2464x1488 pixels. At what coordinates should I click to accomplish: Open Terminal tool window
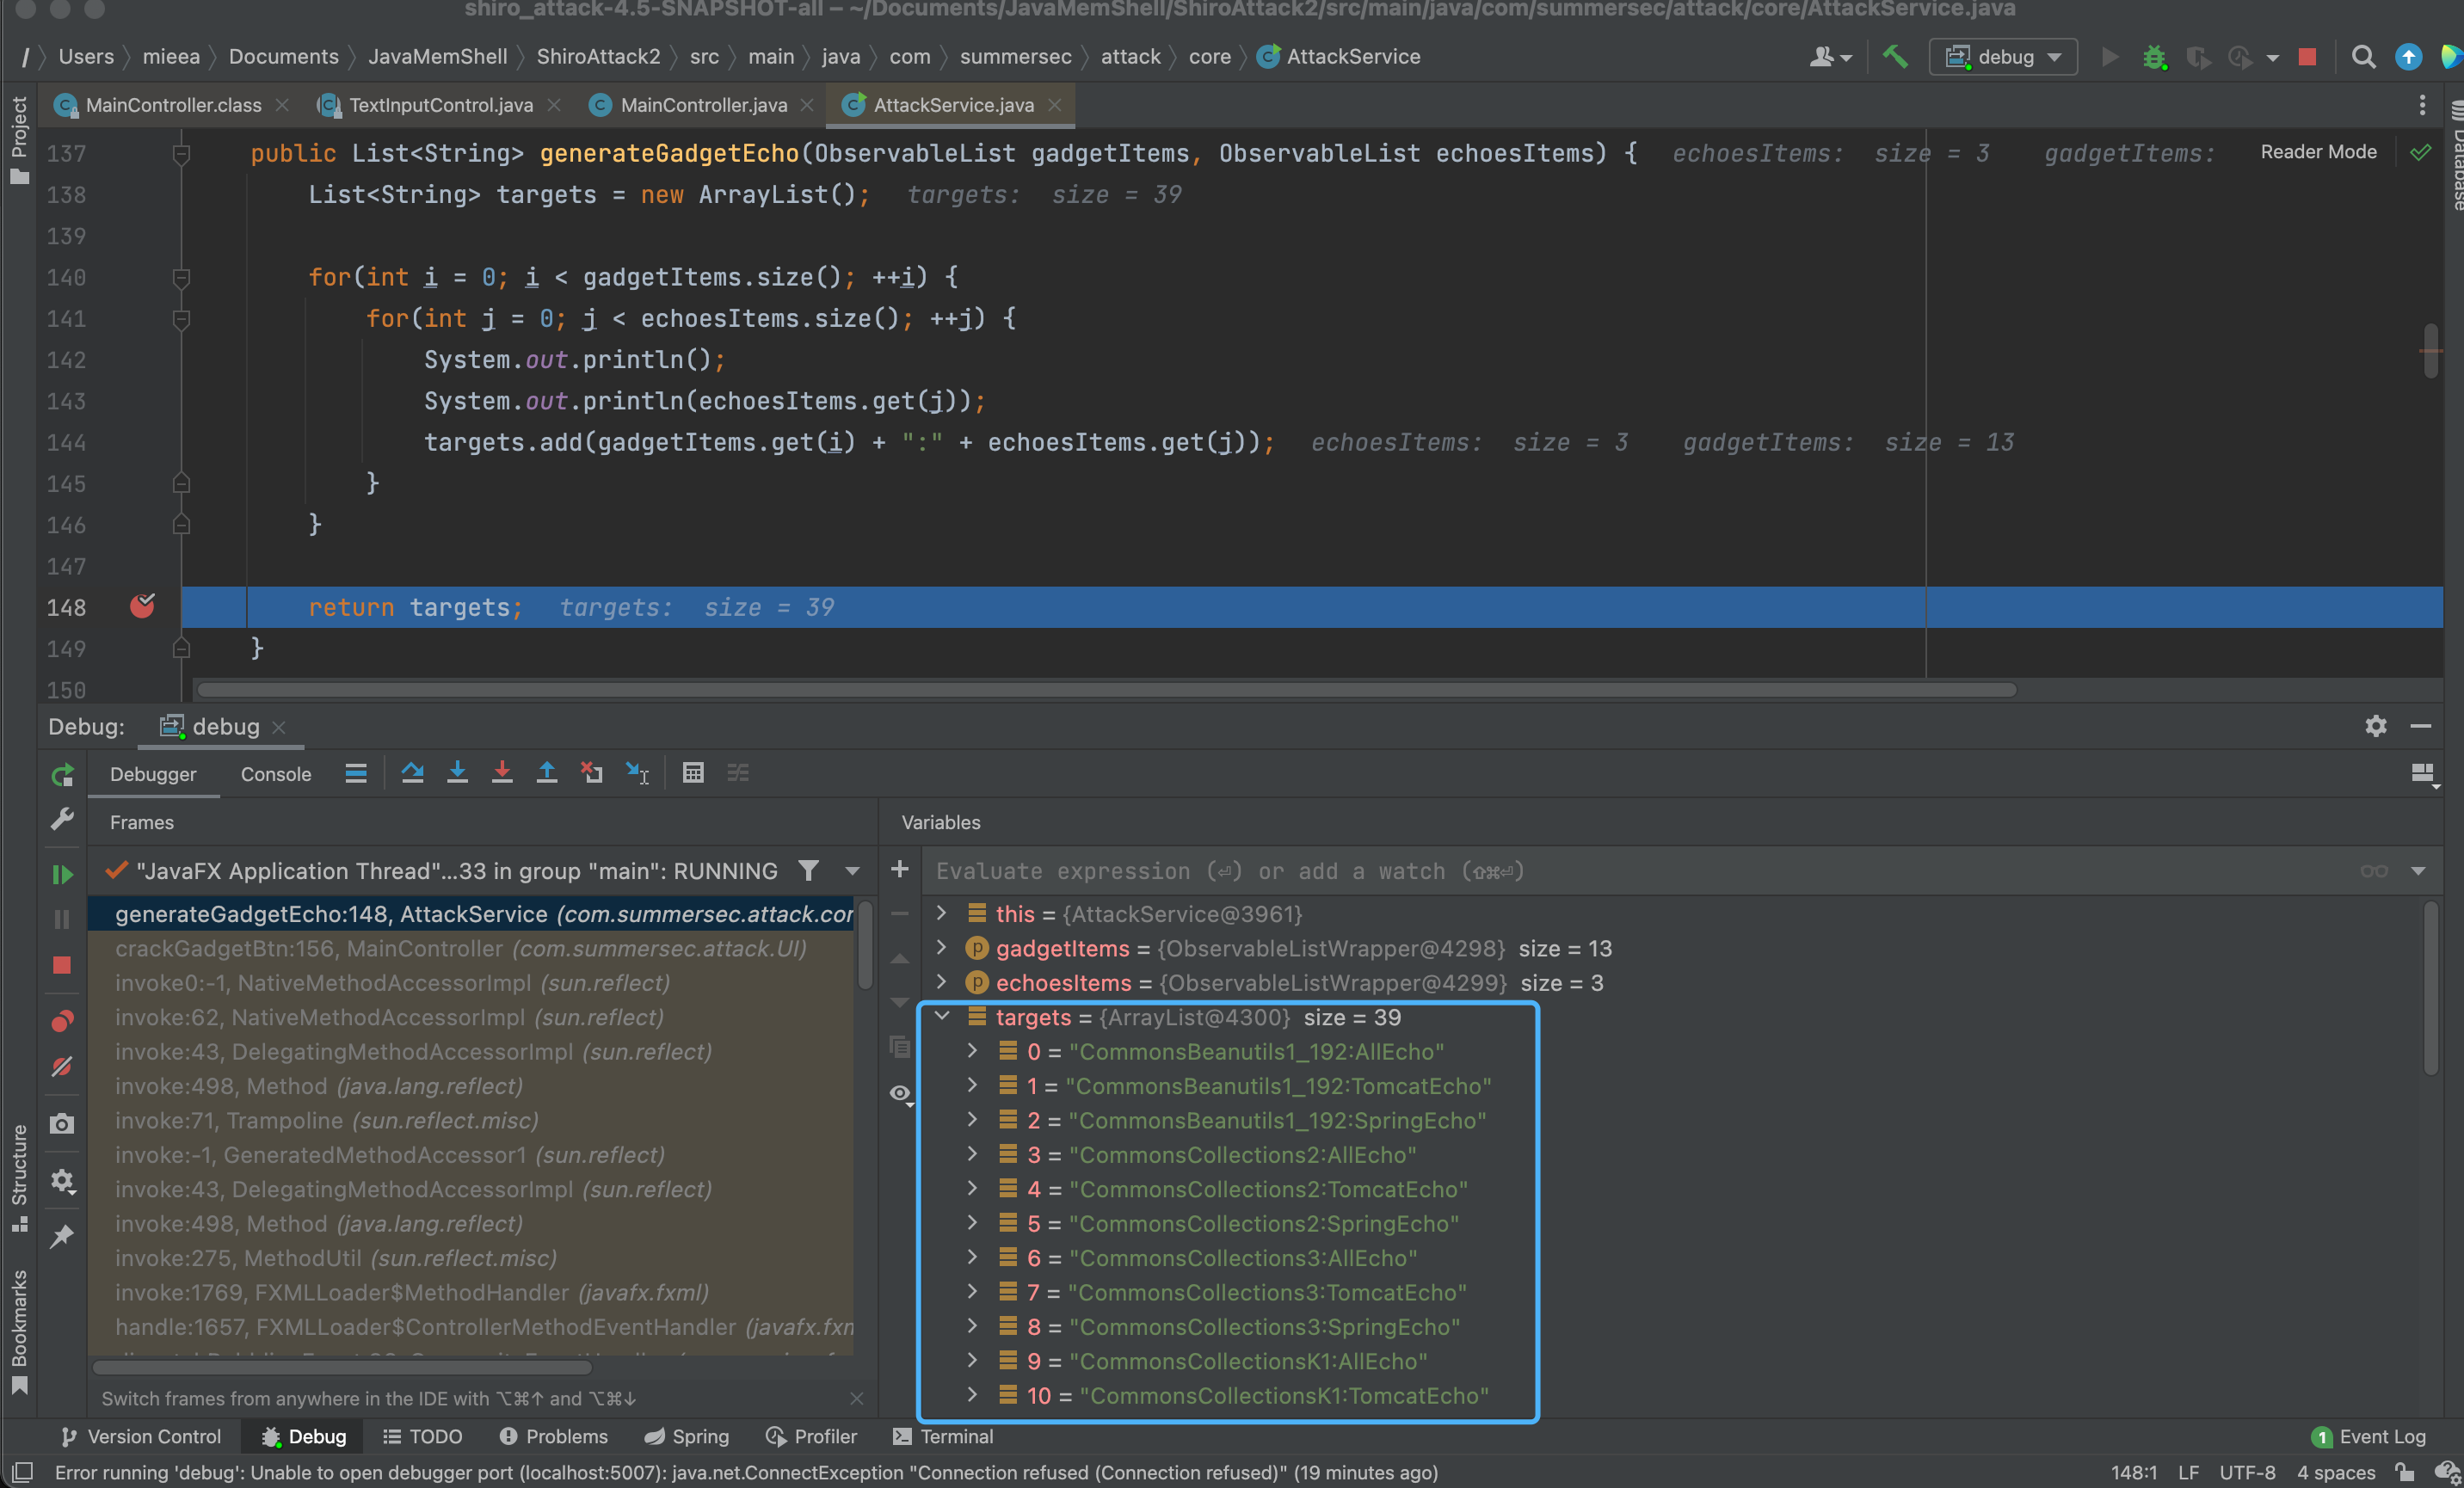click(943, 1436)
